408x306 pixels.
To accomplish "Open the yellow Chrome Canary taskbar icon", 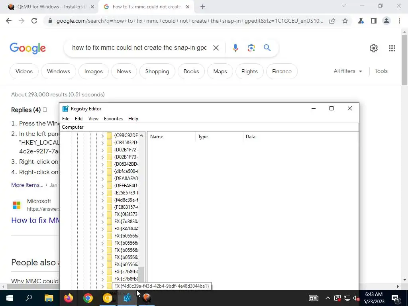I will pyautogui.click(x=107, y=298).
